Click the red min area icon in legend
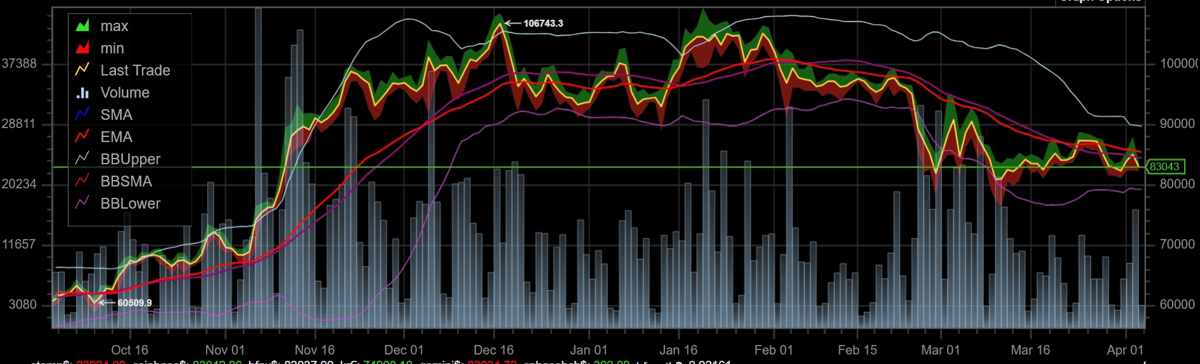The width and height of the screenshot is (1200, 364). point(82,48)
